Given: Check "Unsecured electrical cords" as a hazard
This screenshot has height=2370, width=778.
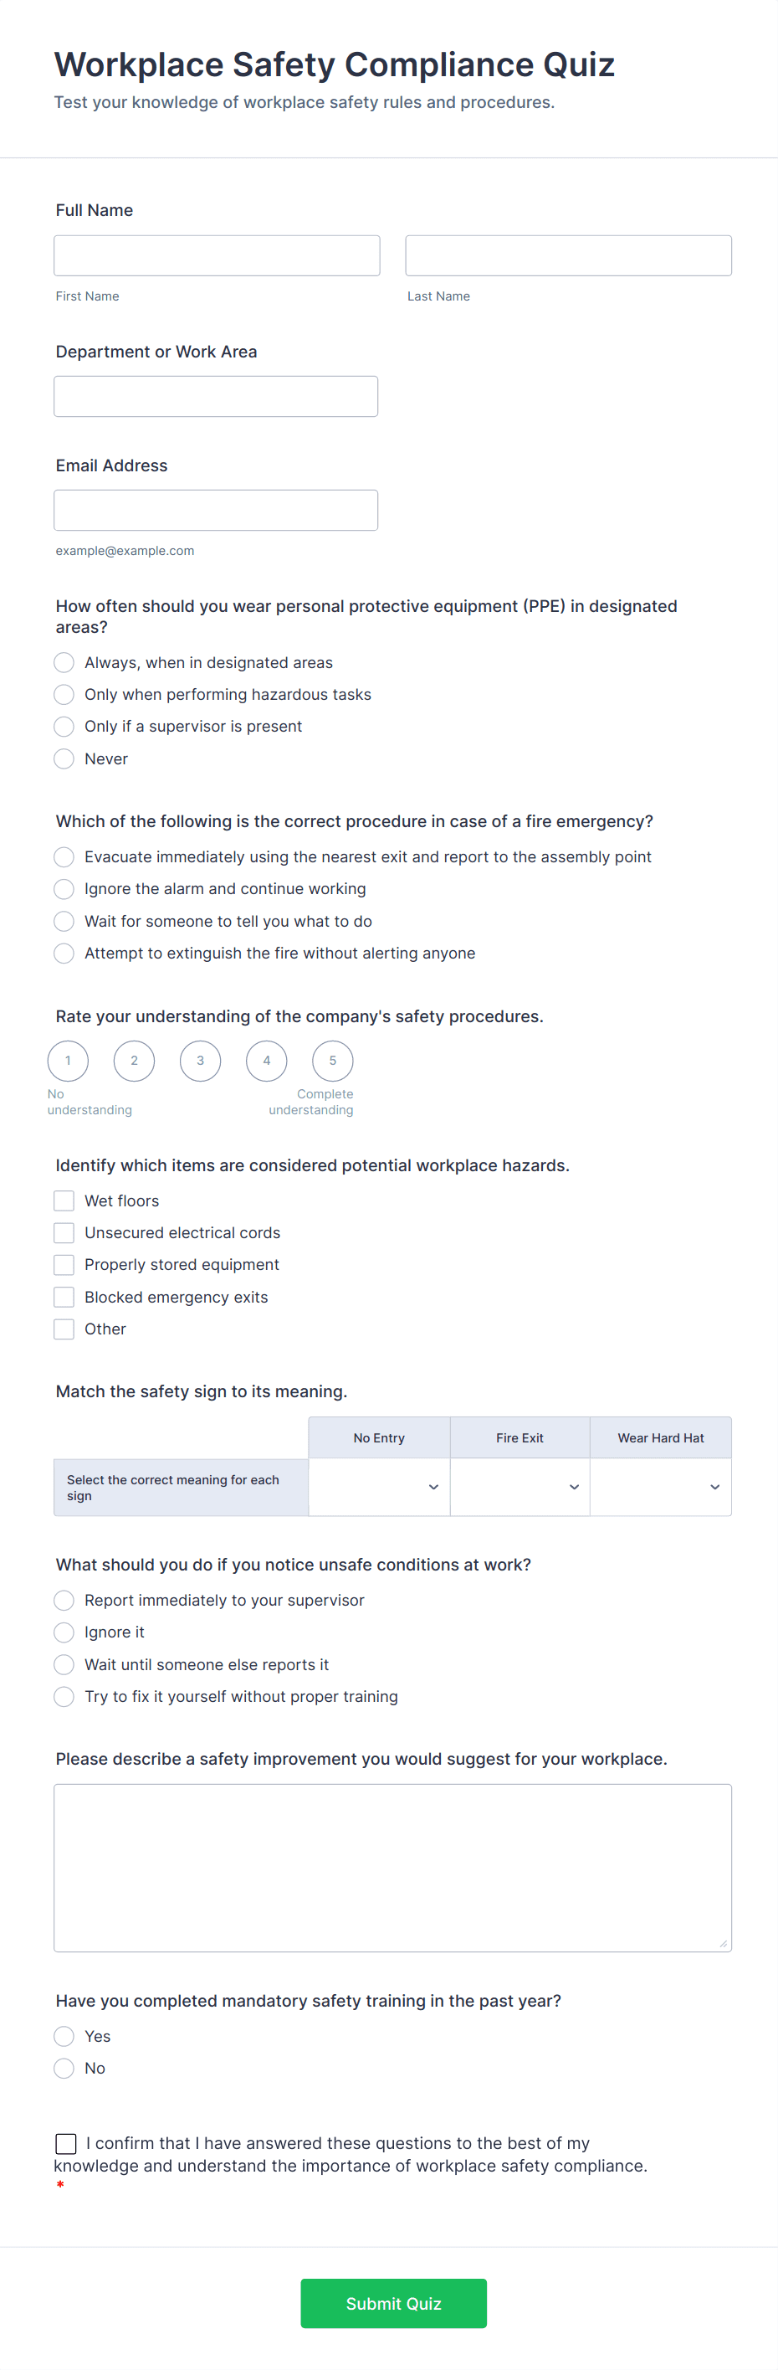Looking at the screenshot, I should coord(64,1232).
